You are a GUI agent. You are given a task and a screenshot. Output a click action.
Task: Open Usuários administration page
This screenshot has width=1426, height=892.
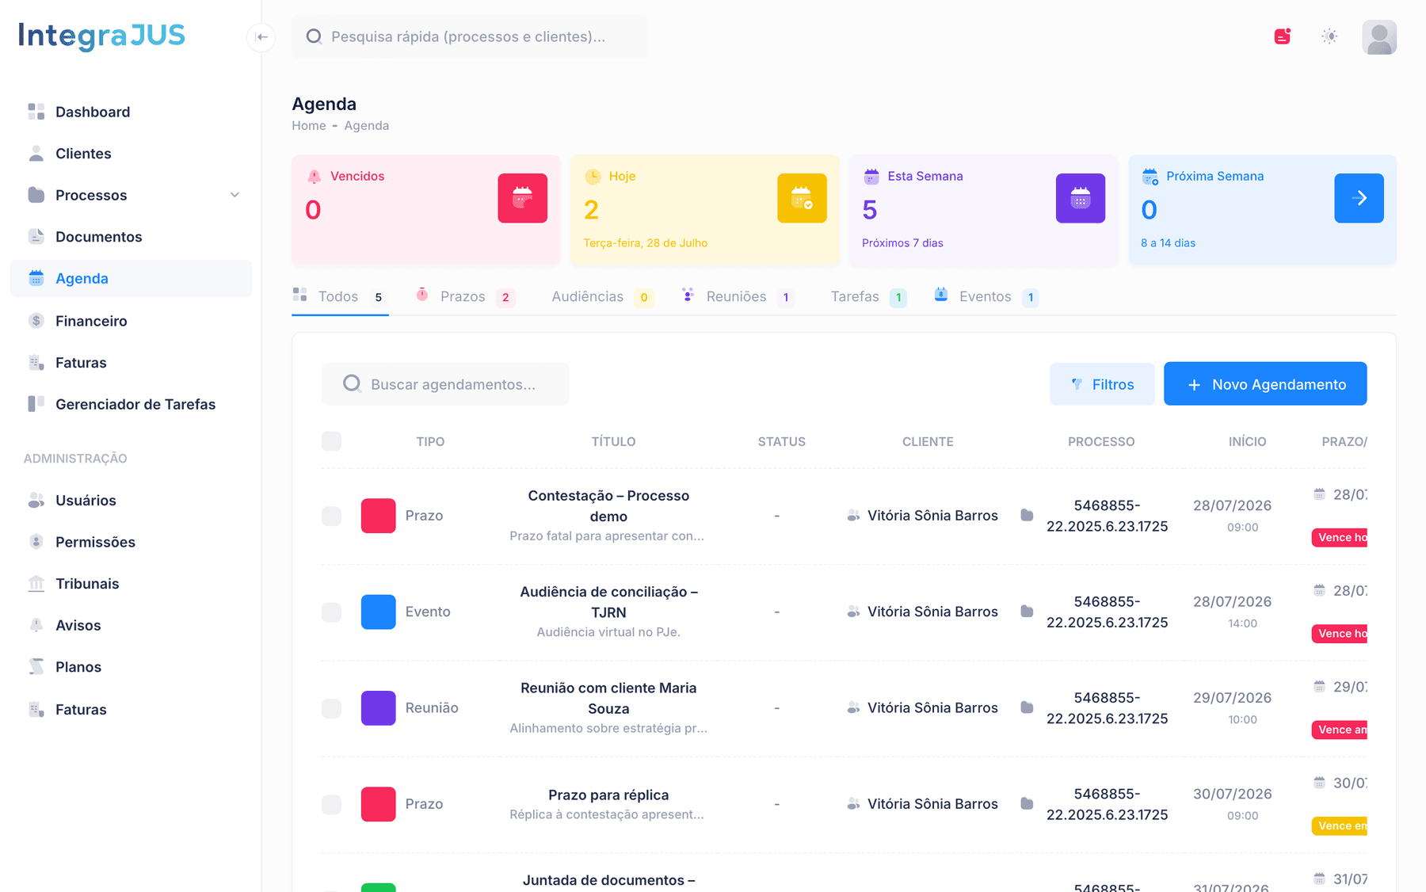[x=131, y=501]
